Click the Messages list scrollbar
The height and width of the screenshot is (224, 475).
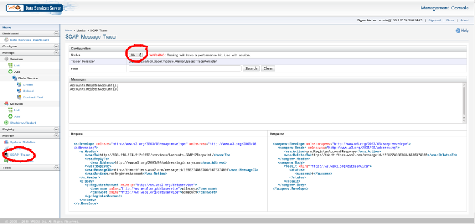(x=464, y=103)
